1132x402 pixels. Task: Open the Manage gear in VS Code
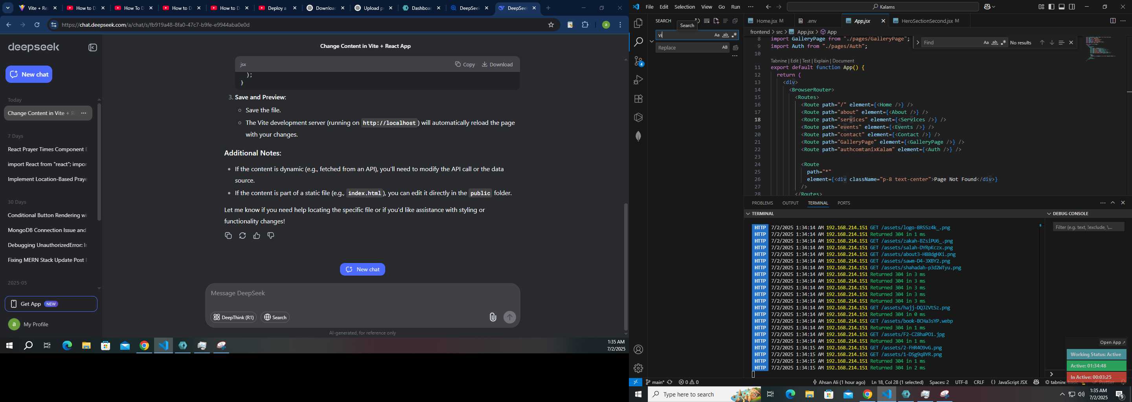coord(638,368)
